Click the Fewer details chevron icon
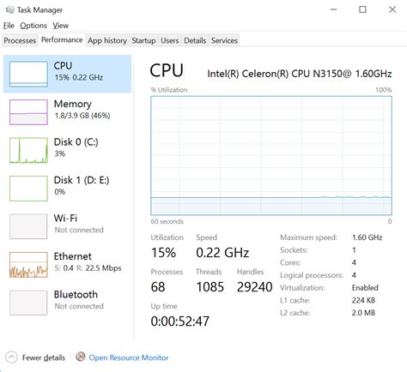Image resolution: width=407 pixels, height=372 pixels. (11, 357)
